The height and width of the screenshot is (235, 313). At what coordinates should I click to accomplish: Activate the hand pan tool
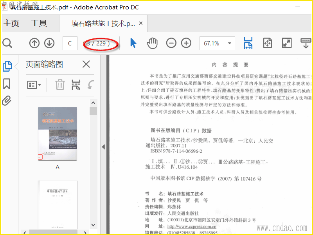(152, 43)
